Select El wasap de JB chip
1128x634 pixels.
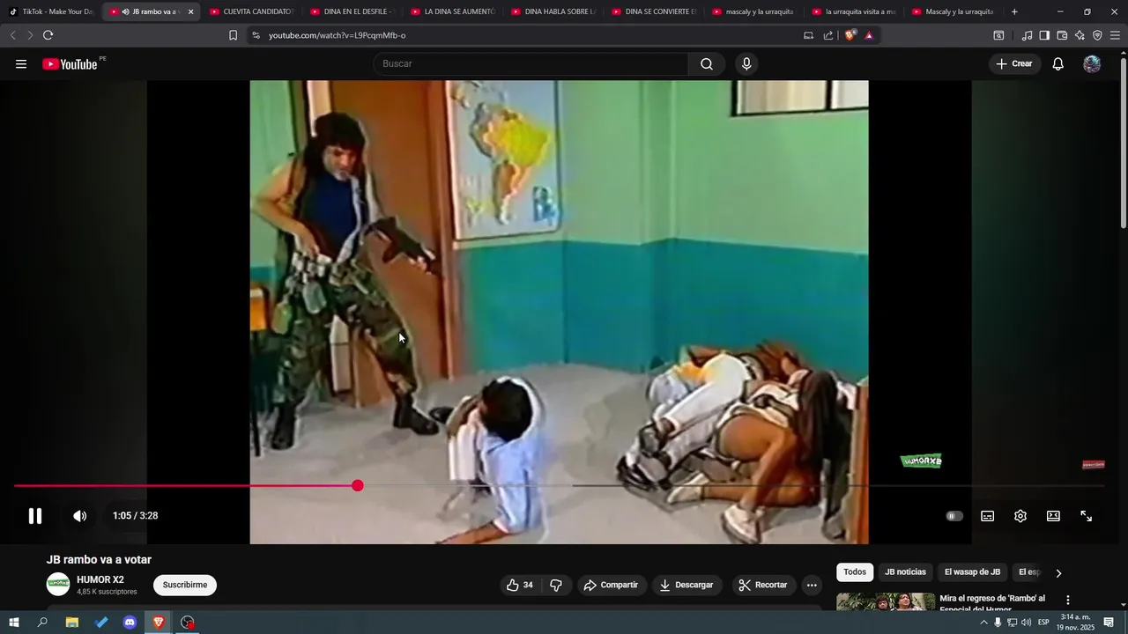[x=972, y=572]
